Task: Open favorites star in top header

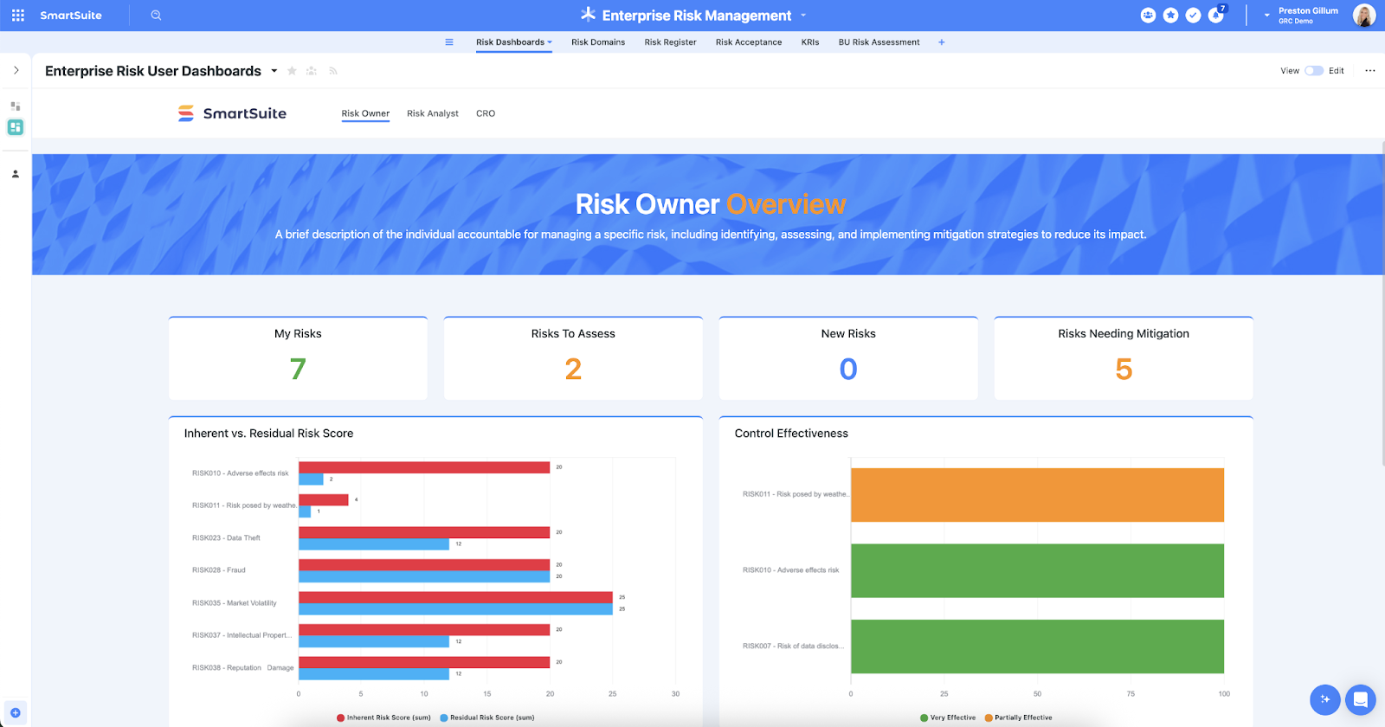Action: (x=1170, y=16)
